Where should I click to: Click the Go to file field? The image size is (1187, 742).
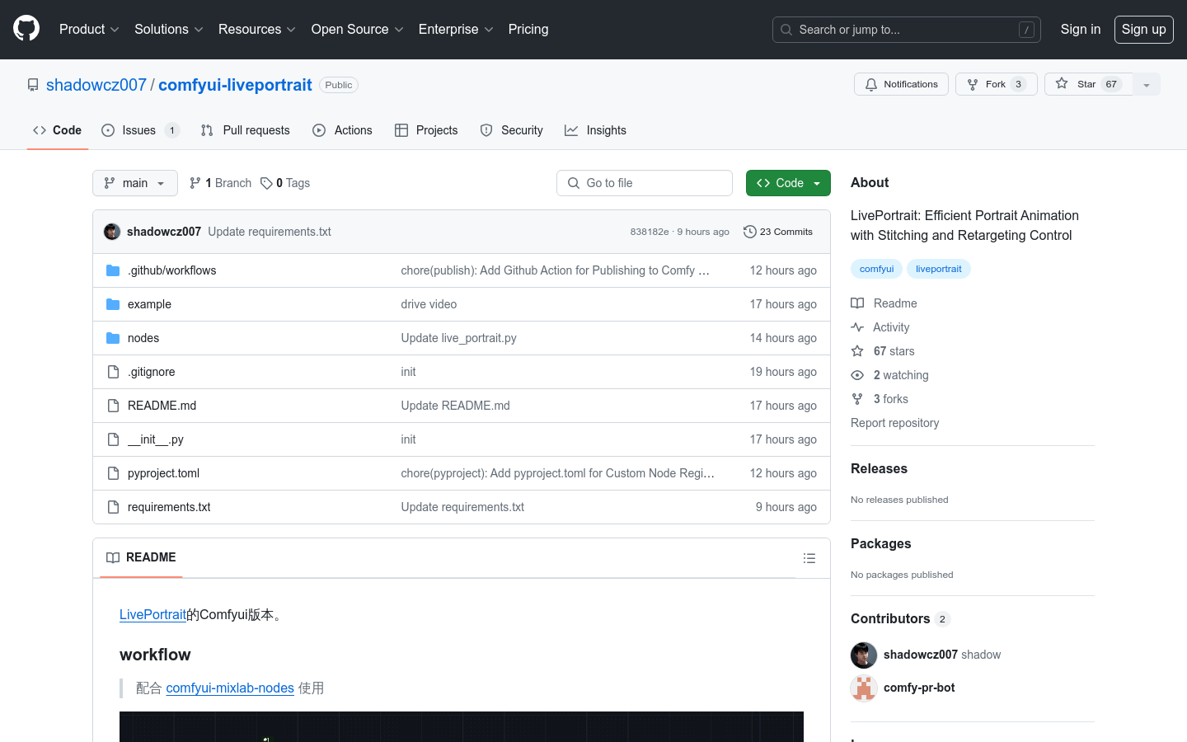pyautogui.click(x=645, y=183)
